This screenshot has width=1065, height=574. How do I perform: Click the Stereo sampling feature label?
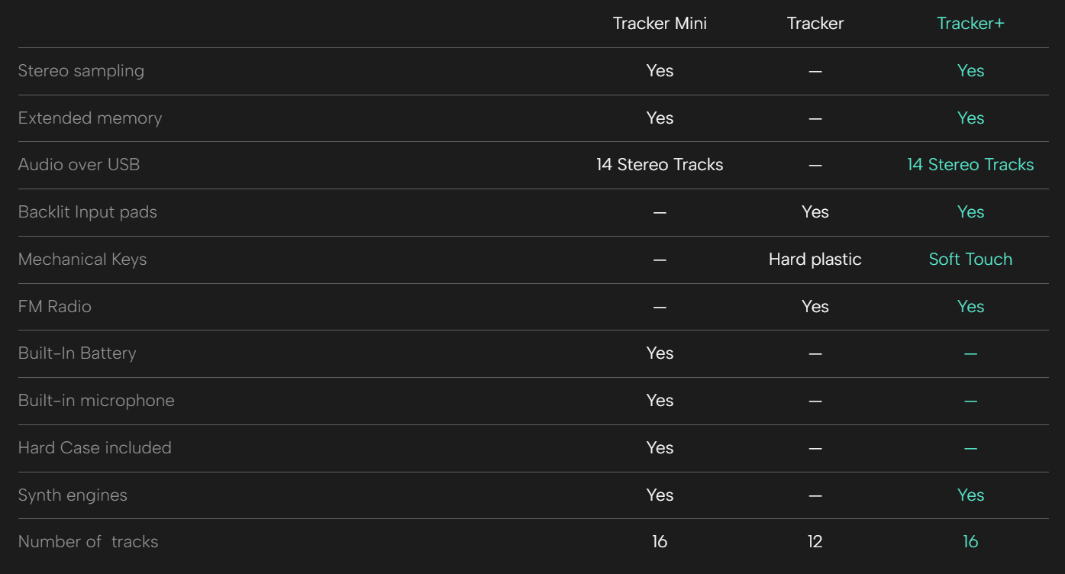click(x=81, y=71)
